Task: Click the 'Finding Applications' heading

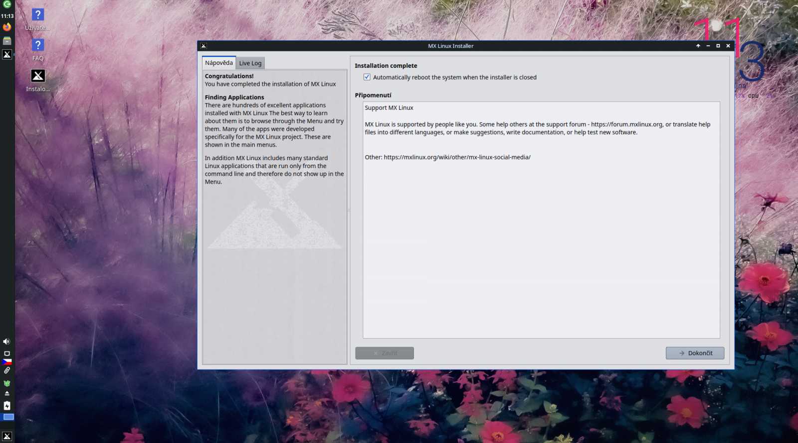Action: click(234, 97)
